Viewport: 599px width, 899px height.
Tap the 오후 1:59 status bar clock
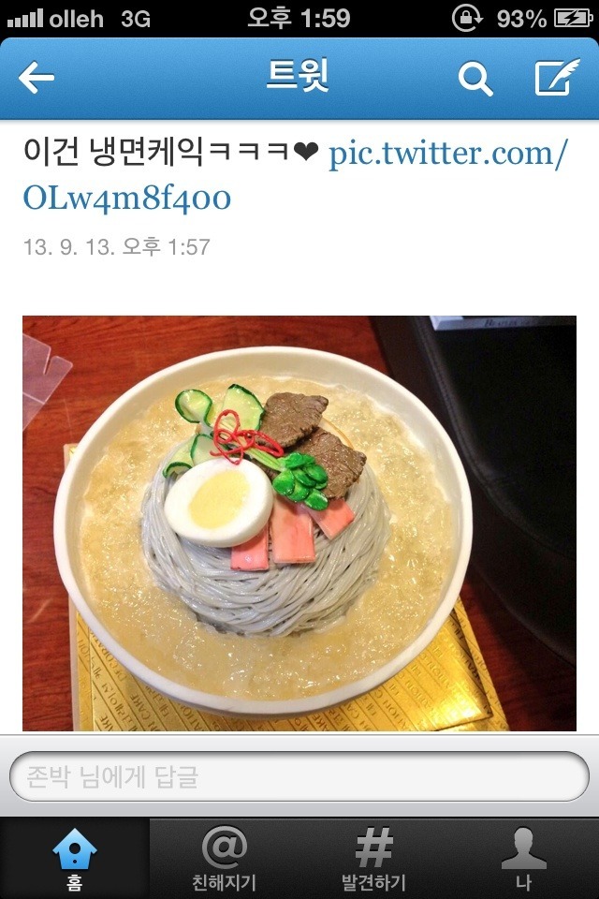(x=299, y=18)
